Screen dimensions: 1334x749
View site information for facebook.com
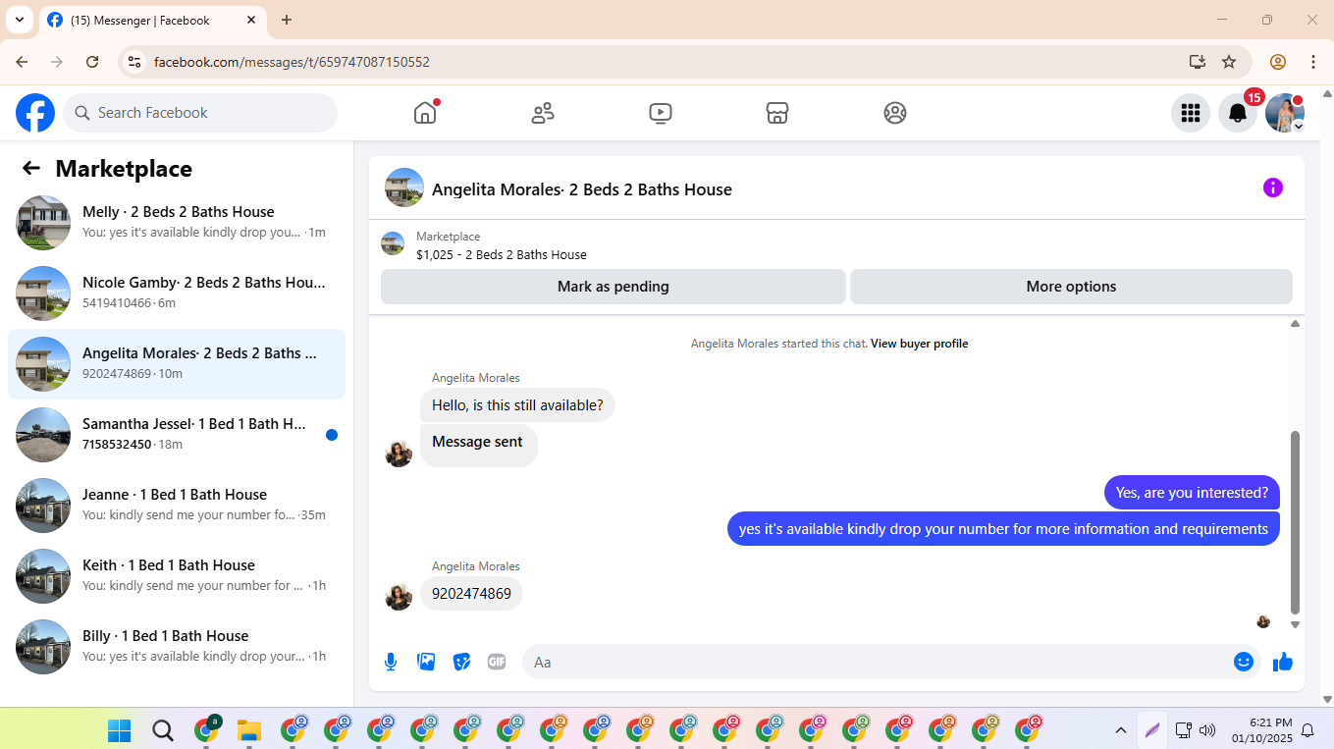[135, 62]
